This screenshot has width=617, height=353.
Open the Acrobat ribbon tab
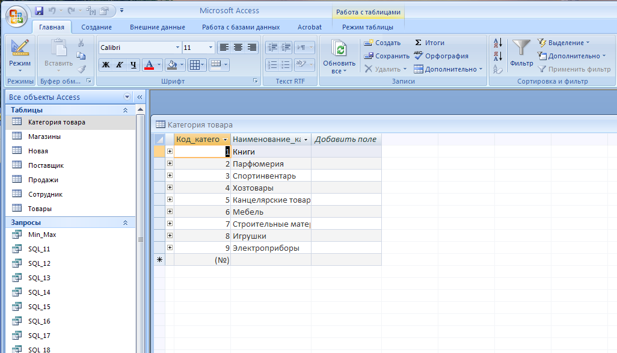pyautogui.click(x=309, y=27)
